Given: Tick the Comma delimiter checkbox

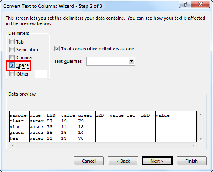Looking at the screenshot, I should 12,57.
